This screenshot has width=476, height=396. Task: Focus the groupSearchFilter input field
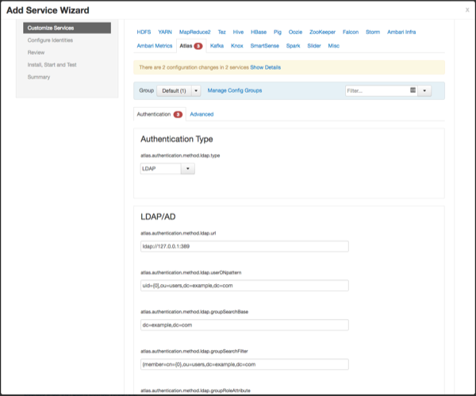pos(244,364)
